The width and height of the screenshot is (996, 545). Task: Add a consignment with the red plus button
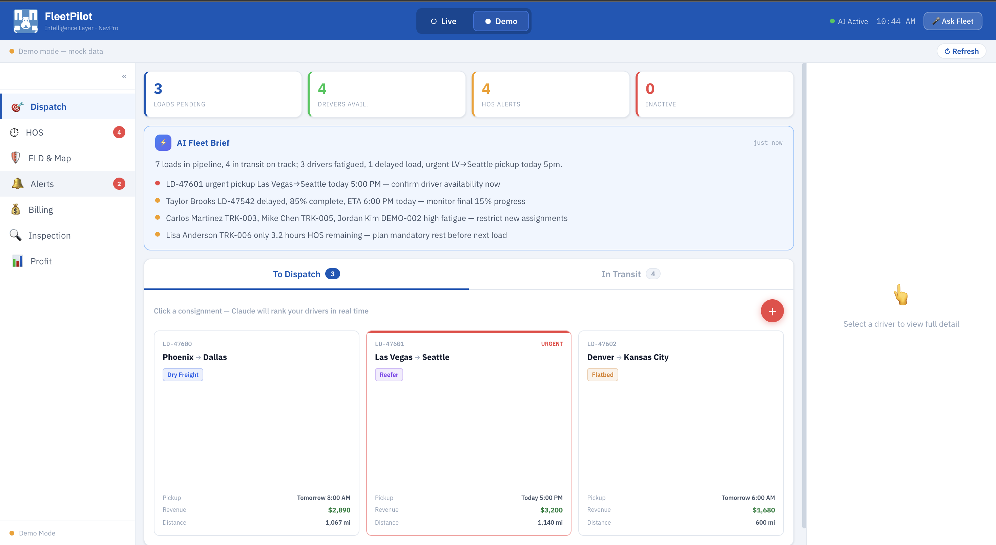click(x=772, y=311)
